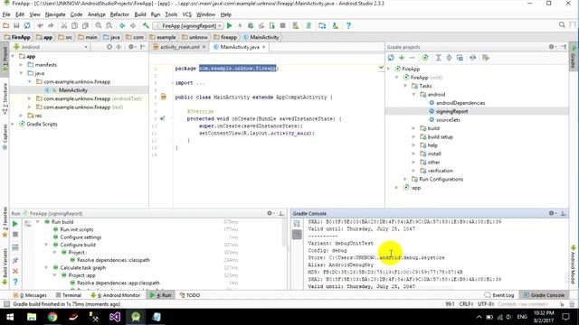Screen dimensions: 579x325
Task: Collapse the Tasks node in Gradle projects
Action: pos(405,86)
